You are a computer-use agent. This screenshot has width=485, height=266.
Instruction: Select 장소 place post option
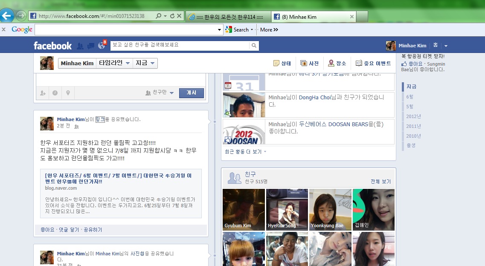[337, 64]
